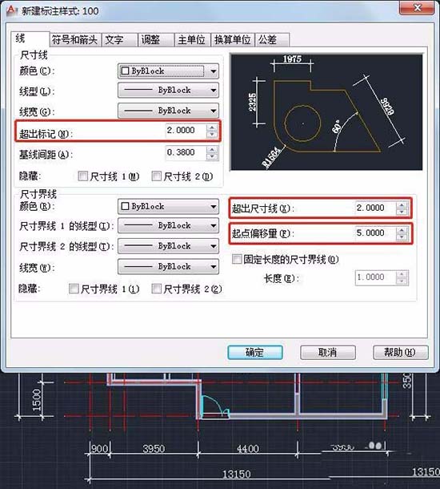
Task: Toggle hide 尺寸界线 1 checkbox
Action: (74, 289)
